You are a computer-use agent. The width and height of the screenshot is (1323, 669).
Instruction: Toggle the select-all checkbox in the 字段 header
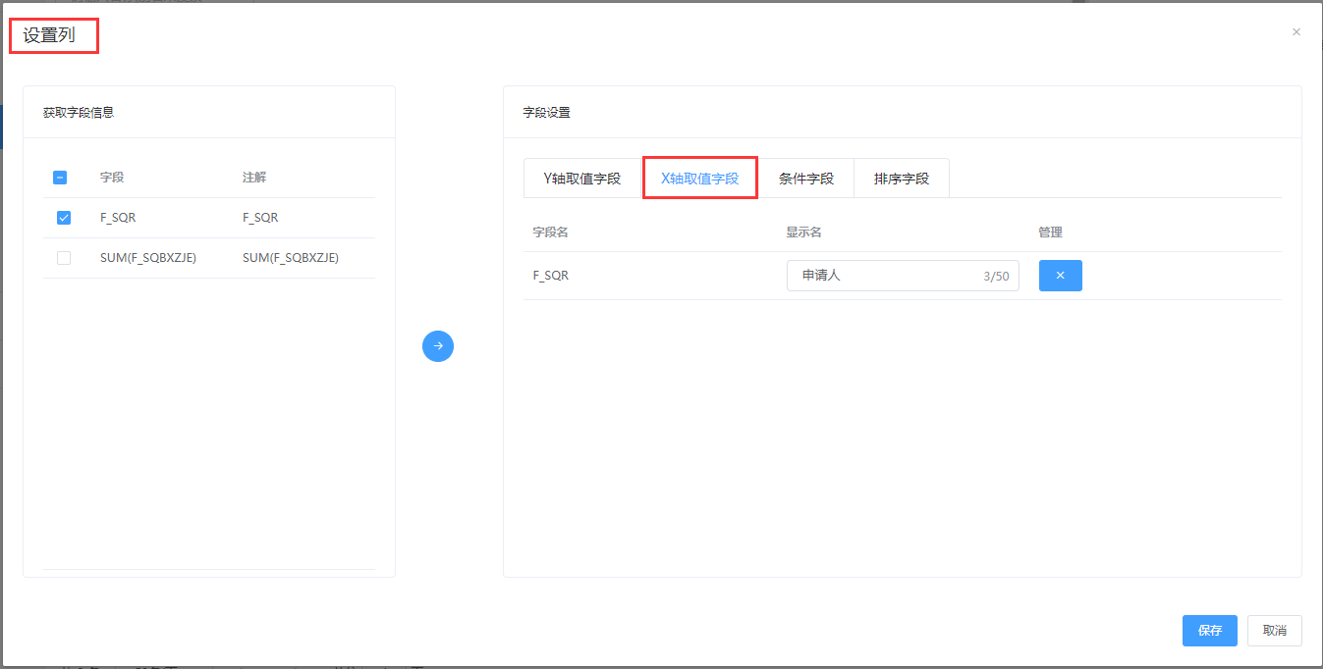click(x=60, y=178)
